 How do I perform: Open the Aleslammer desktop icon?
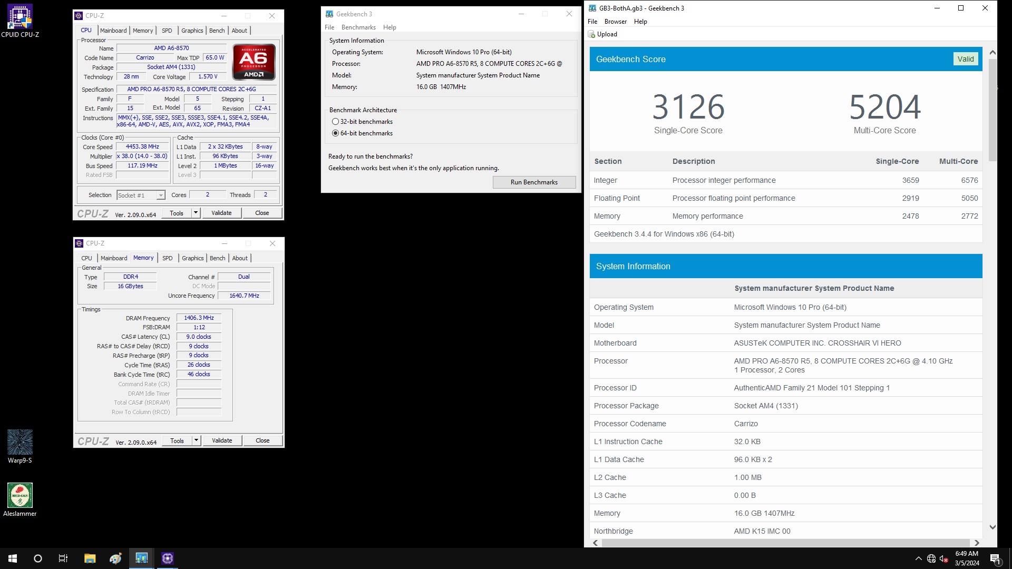[20, 499]
